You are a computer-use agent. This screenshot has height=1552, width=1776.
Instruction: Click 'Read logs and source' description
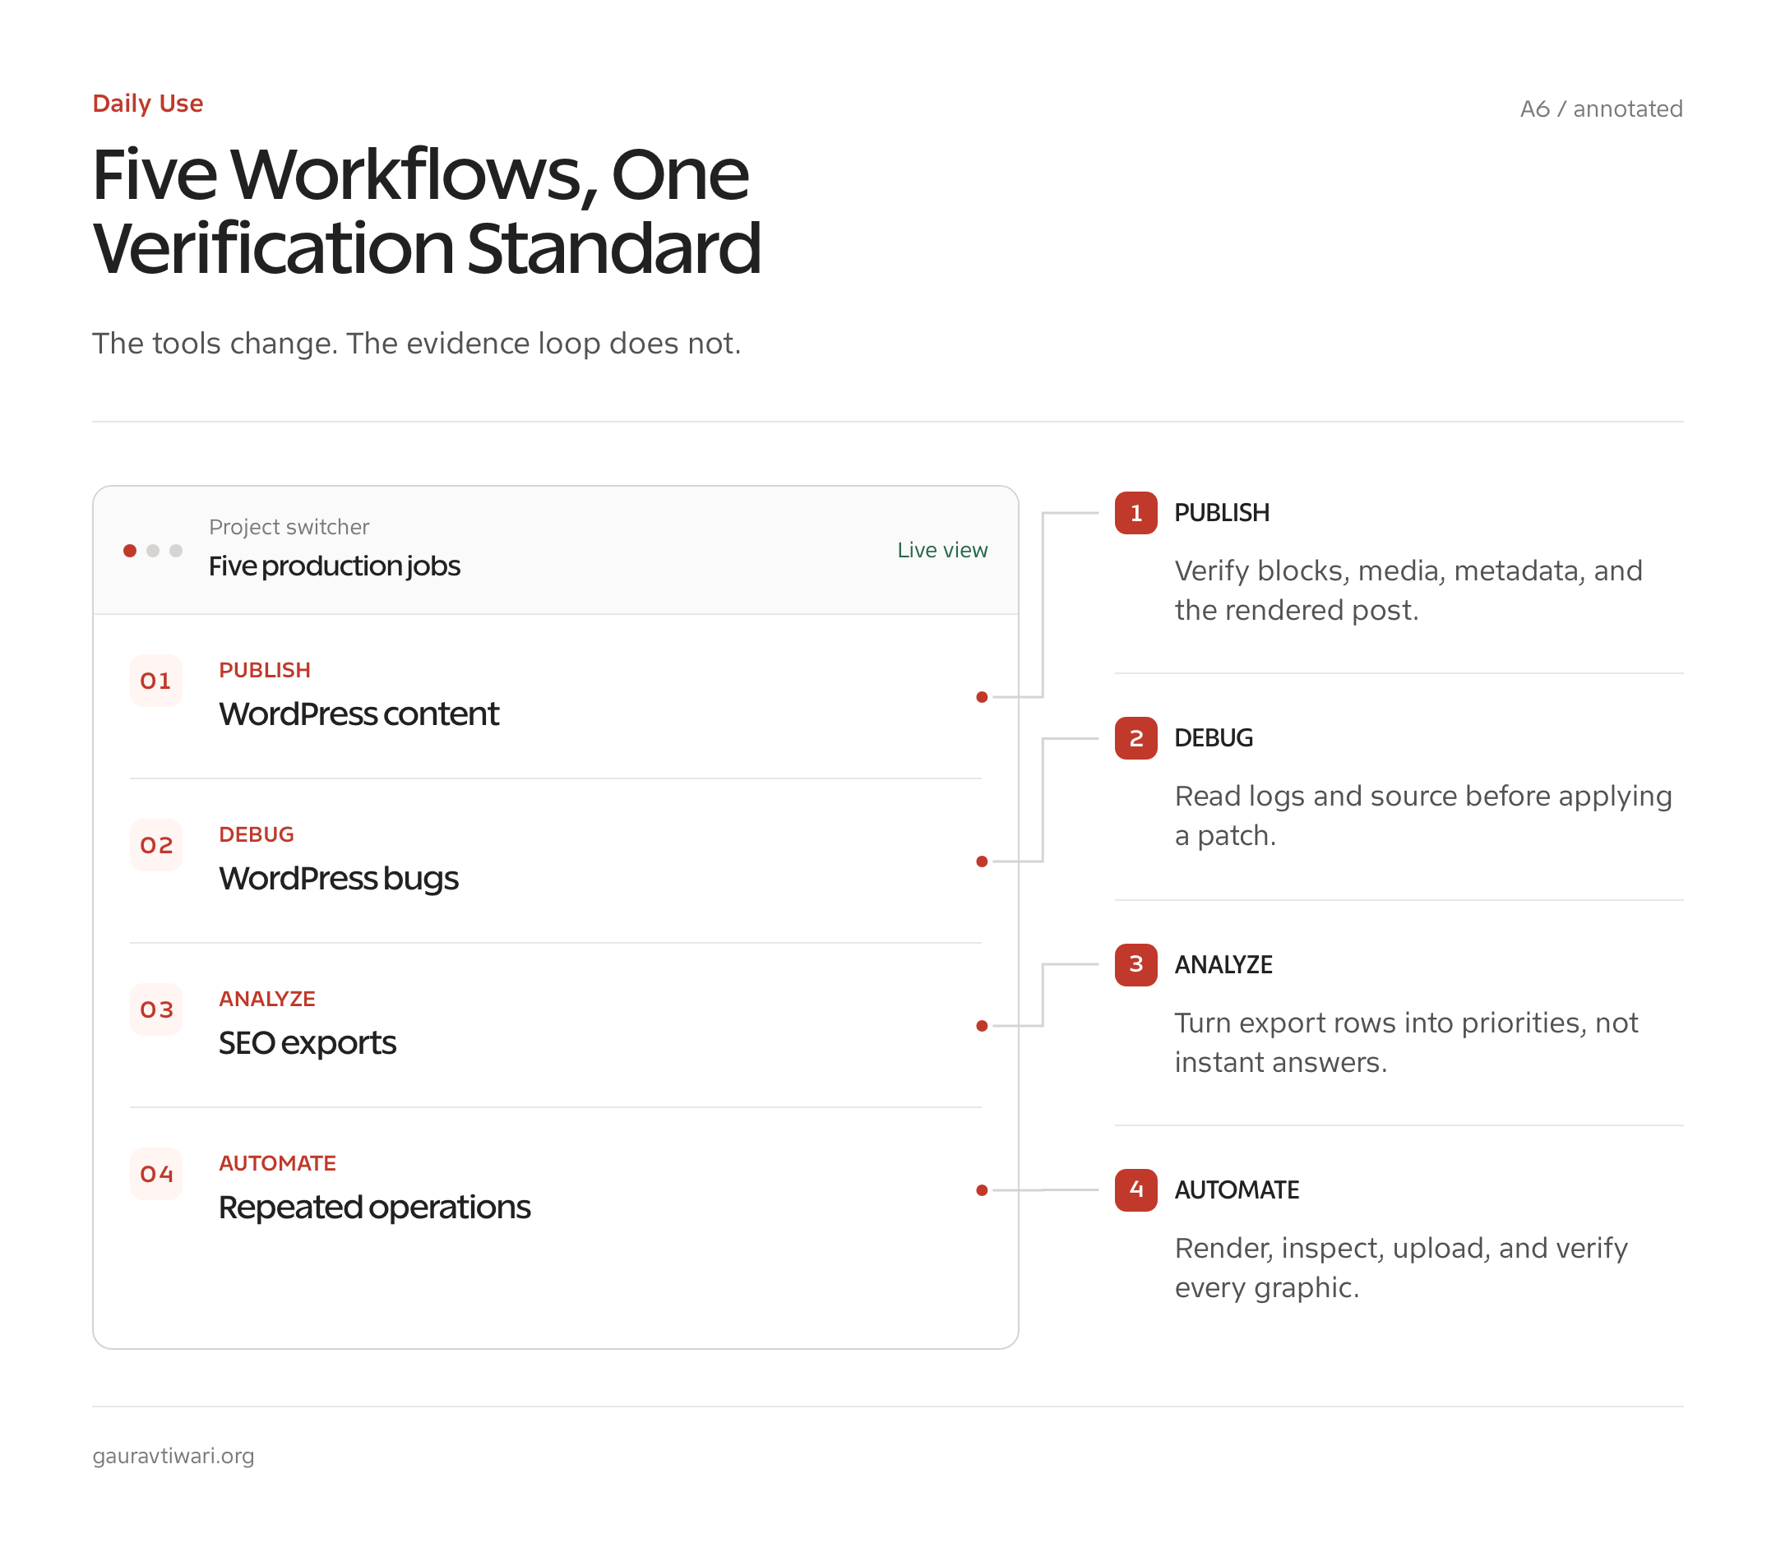(1422, 815)
